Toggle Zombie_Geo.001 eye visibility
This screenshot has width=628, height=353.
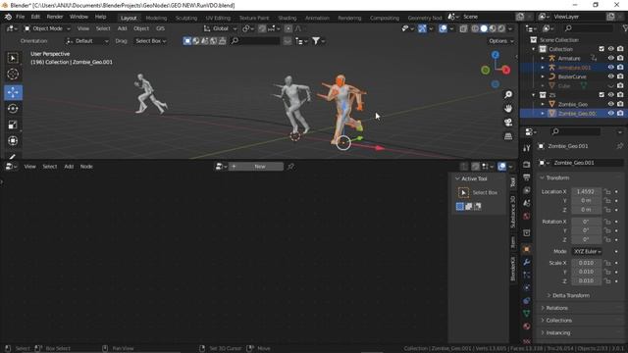(x=610, y=114)
